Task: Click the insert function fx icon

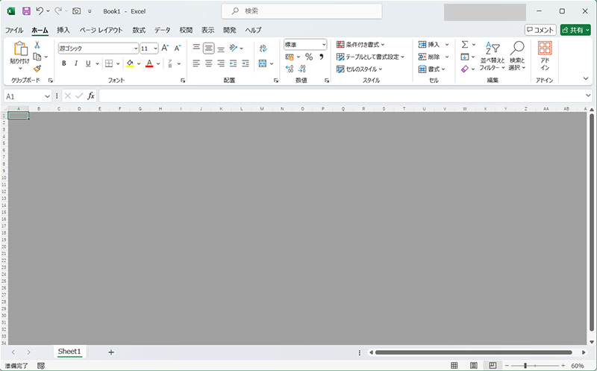Action: pyautogui.click(x=90, y=96)
